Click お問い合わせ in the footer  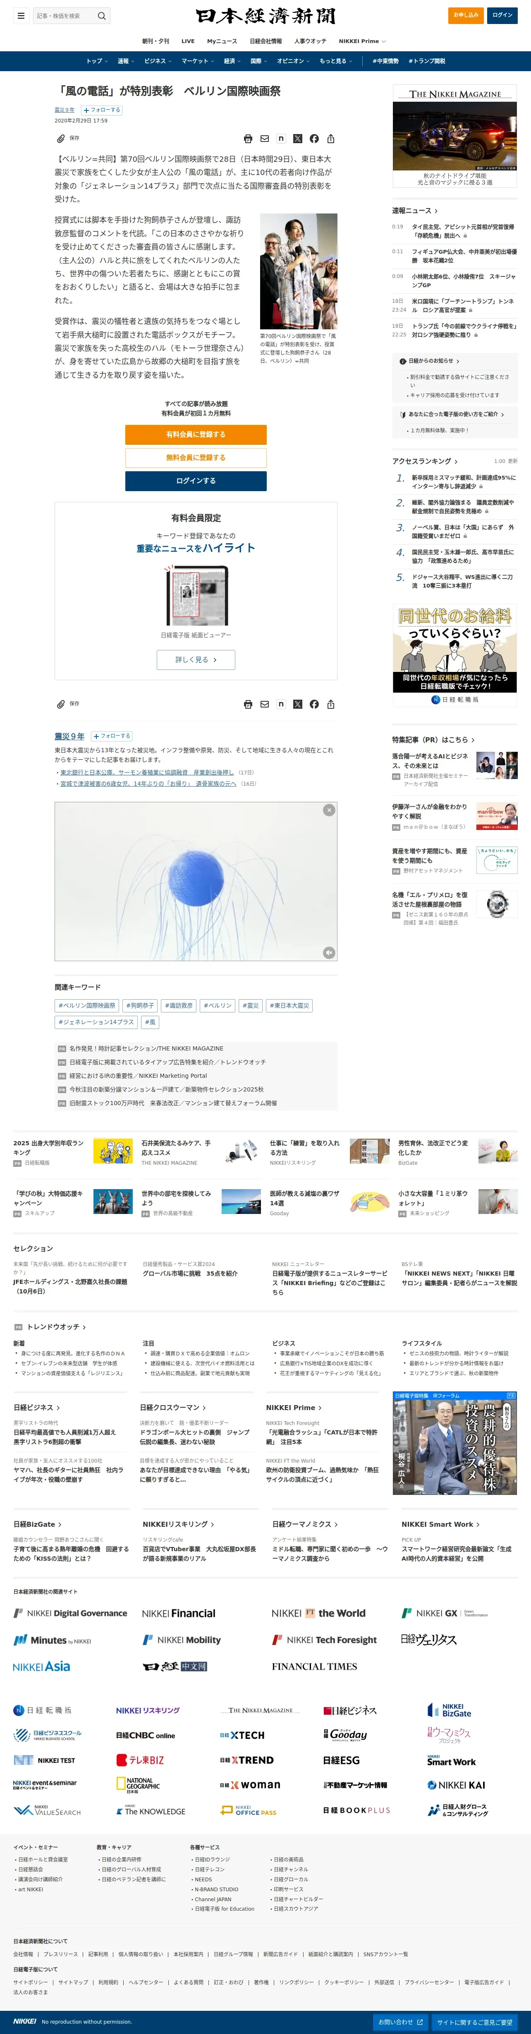[400, 2022]
